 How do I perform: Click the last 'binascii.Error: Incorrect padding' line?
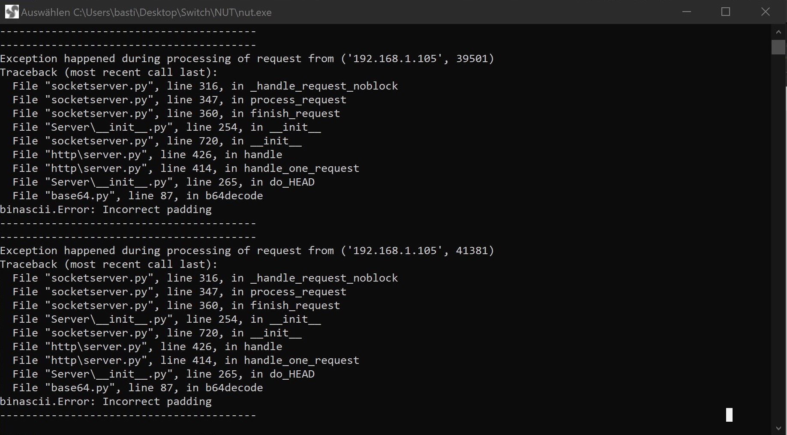(x=106, y=402)
